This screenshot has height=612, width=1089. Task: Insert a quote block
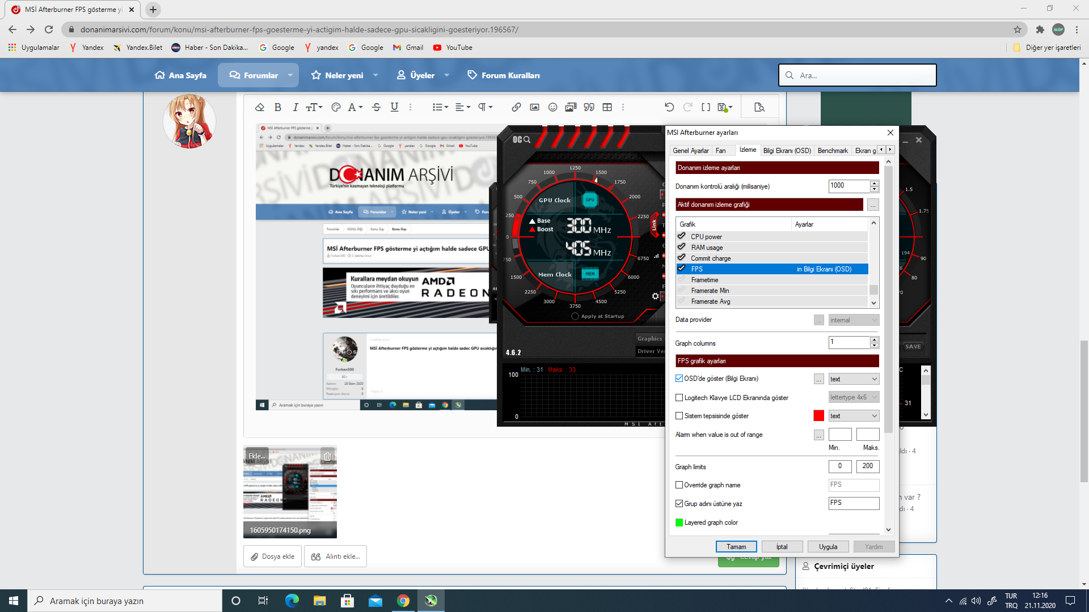pyautogui.click(x=589, y=107)
